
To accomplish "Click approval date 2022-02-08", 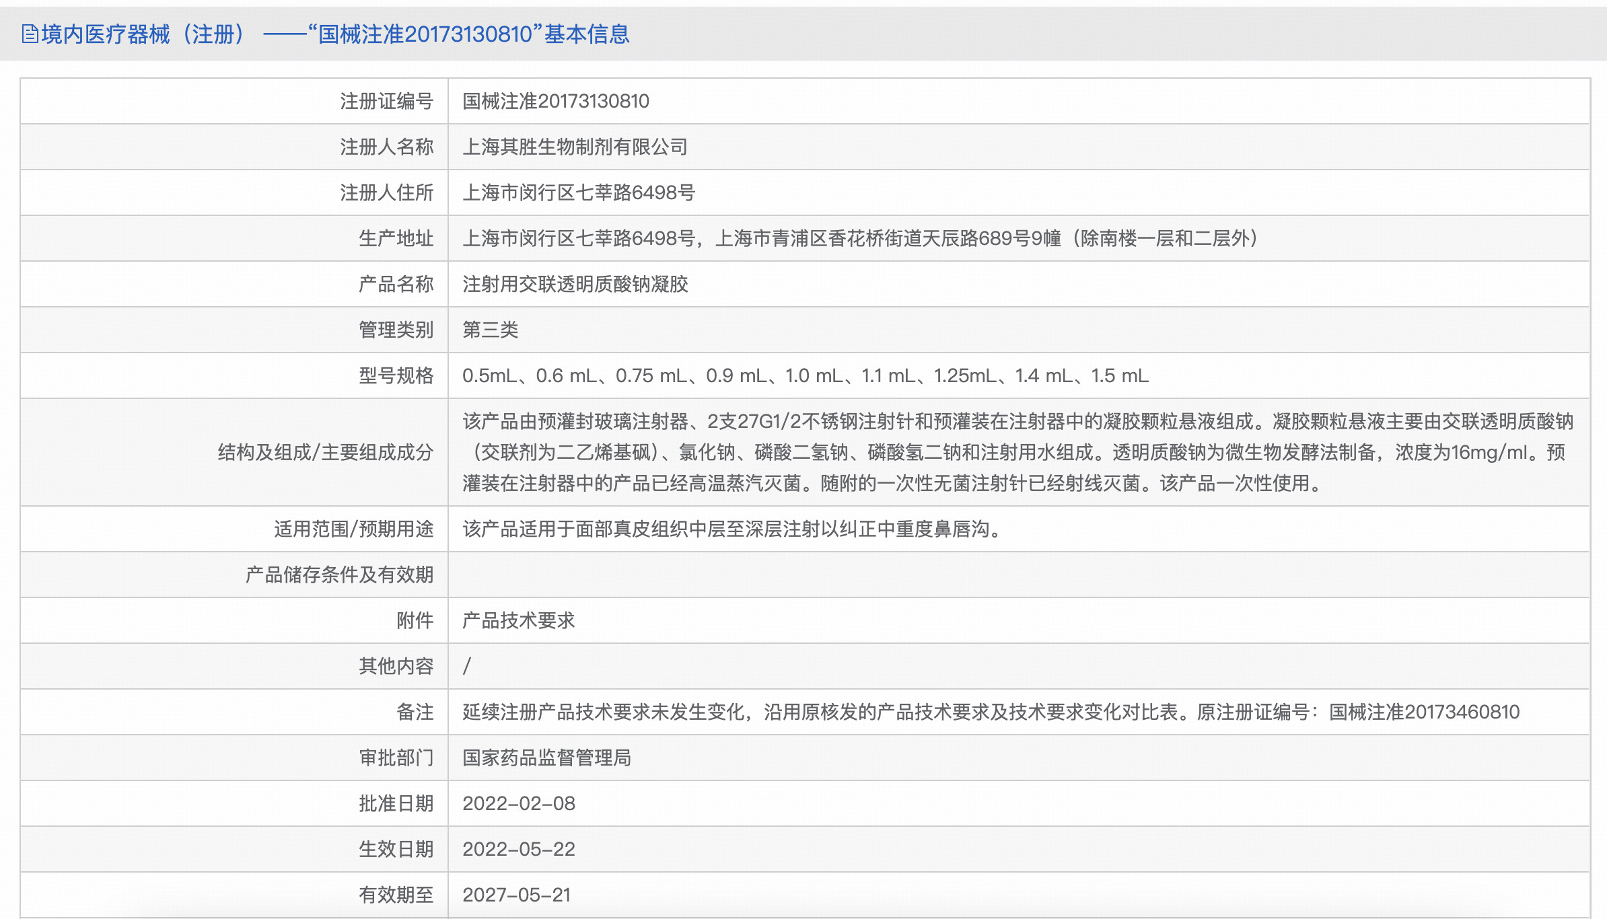I will point(518,803).
